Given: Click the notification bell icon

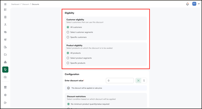Looking at the screenshot, I should click(188, 4).
